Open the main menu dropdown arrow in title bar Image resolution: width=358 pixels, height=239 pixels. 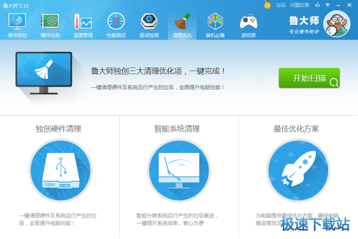click(x=328, y=5)
